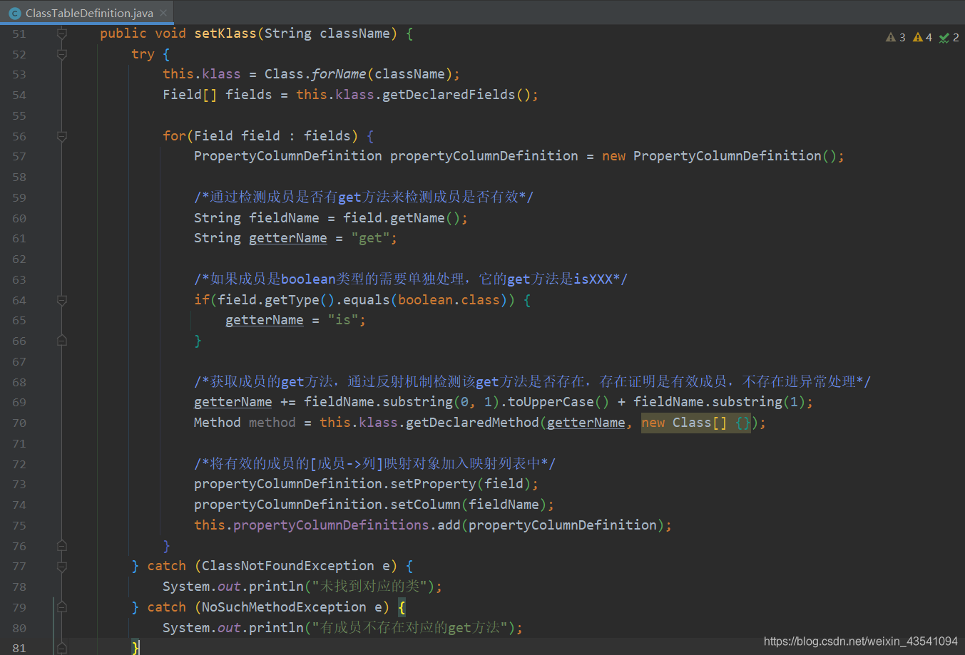This screenshot has height=655, width=965.
Task: Click the comment on line 72
Action: [374, 464]
